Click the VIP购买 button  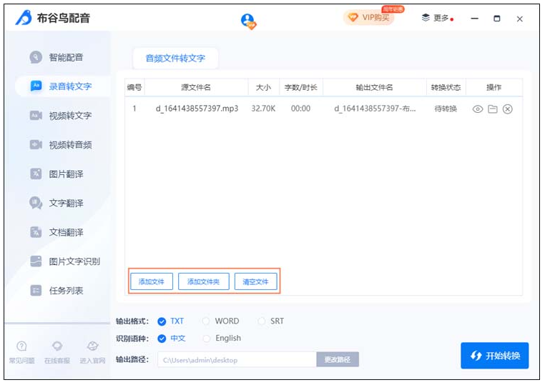click(369, 18)
